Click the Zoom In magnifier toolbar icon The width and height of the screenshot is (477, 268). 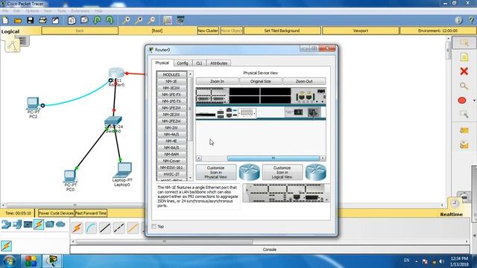coord(126,20)
